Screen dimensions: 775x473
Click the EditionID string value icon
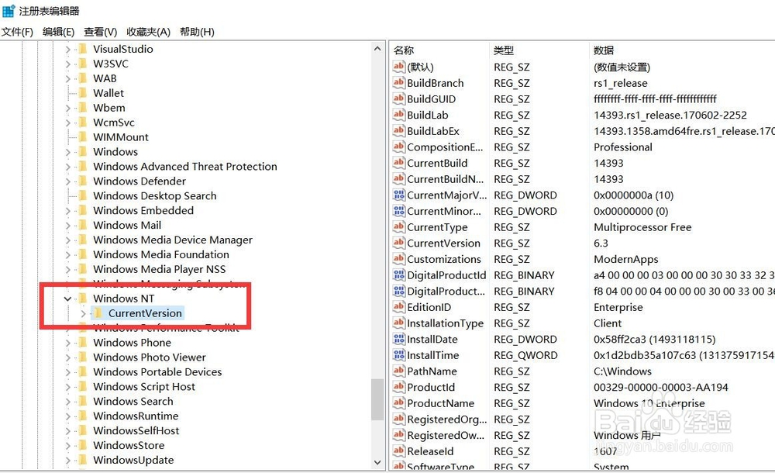point(399,307)
